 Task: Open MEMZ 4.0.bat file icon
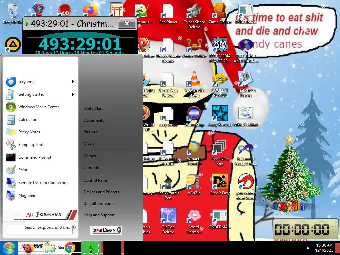[246, 117]
